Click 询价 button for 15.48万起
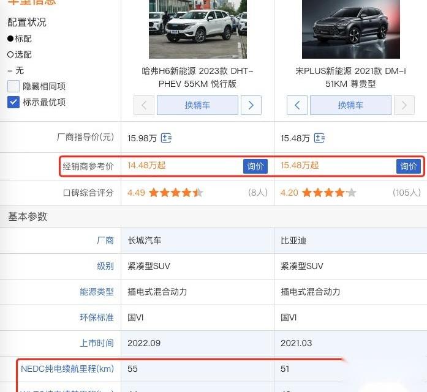427x392 pixels. point(408,166)
